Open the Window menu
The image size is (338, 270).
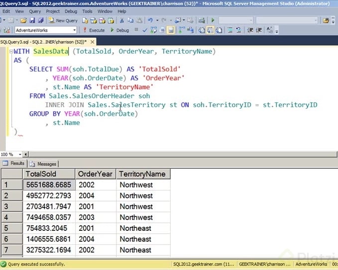tap(105, 11)
